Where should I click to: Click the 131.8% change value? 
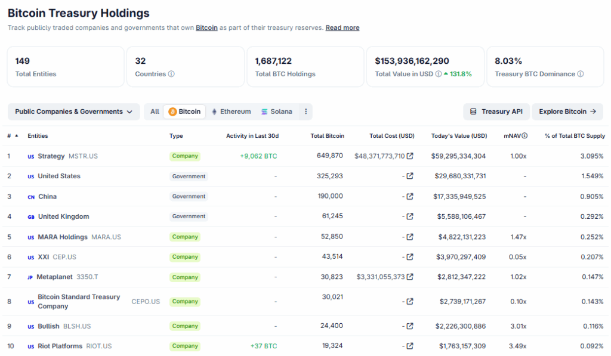pos(461,74)
